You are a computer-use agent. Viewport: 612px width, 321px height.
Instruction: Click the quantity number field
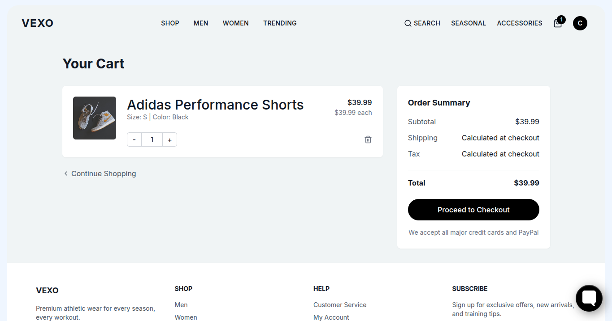pos(152,139)
